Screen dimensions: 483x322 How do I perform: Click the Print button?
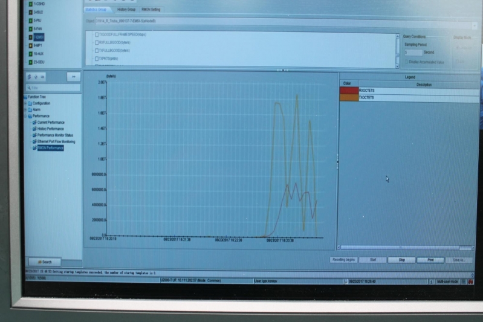click(x=430, y=260)
